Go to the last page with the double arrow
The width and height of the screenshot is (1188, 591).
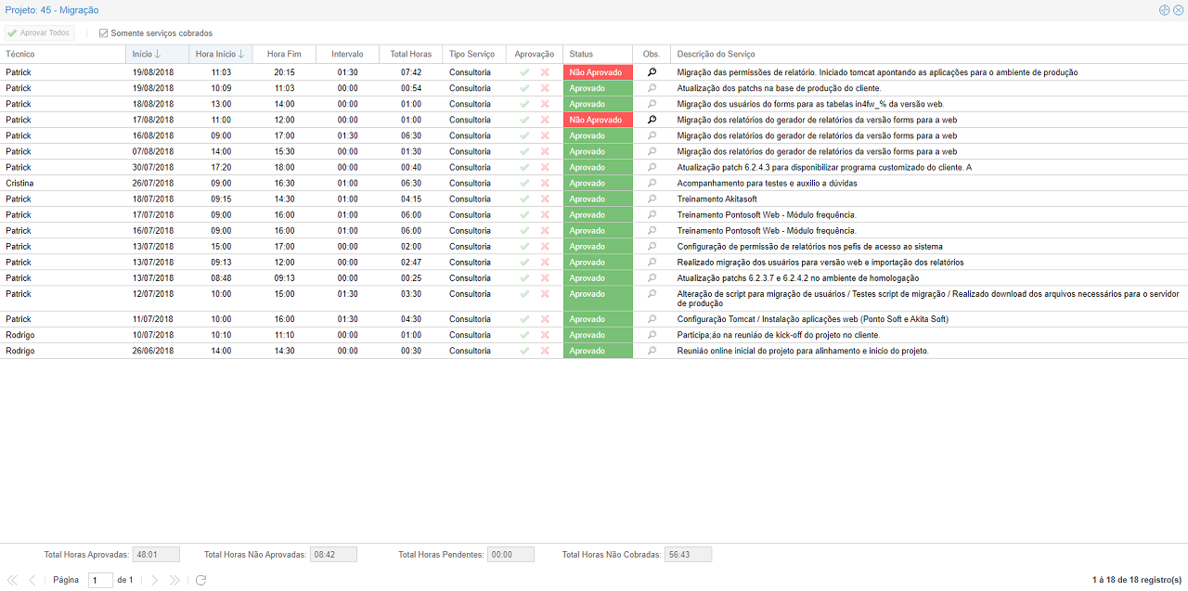pyautogui.click(x=174, y=580)
